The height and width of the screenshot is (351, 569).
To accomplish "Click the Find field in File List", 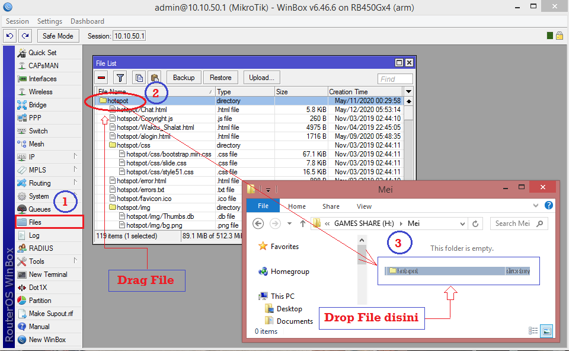I will point(395,79).
